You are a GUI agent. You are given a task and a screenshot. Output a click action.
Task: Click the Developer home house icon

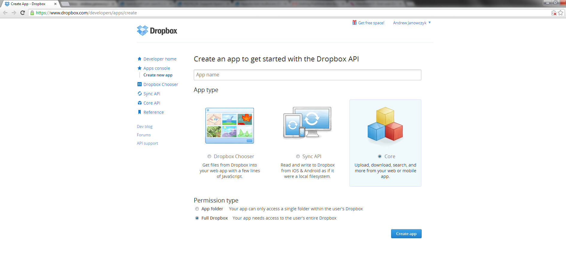pyautogui.click(x=140, y=59)
